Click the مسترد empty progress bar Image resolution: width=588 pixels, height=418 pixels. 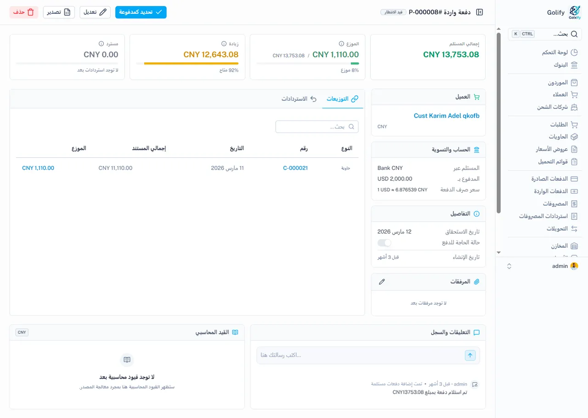pos(67,63)
